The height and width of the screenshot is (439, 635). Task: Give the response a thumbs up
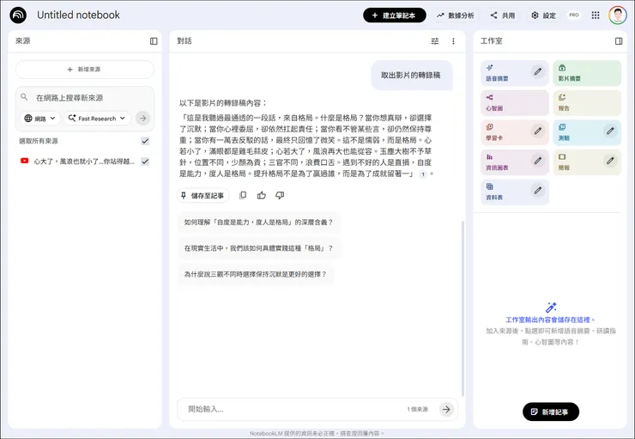[x=261, y=195]
